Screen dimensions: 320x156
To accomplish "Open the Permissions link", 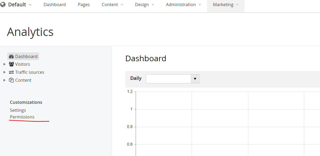I will [22, 117].
